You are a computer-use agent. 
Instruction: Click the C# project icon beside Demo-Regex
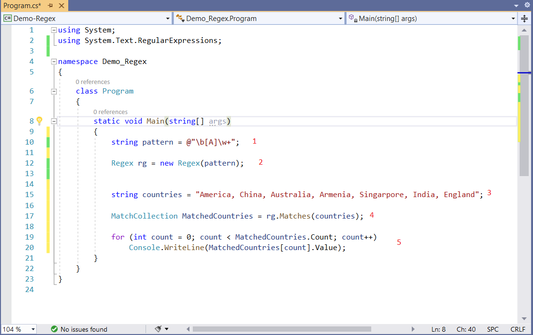click(x=8, y=18)
